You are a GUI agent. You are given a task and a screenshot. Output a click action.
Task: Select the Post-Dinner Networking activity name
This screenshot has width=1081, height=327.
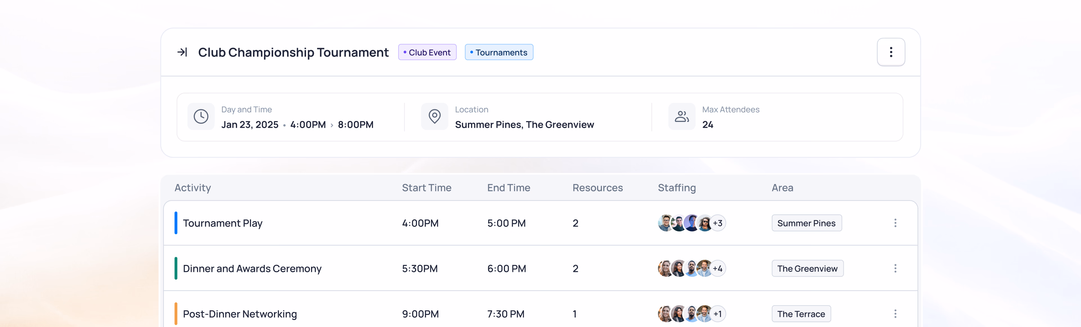coord(240,314)
